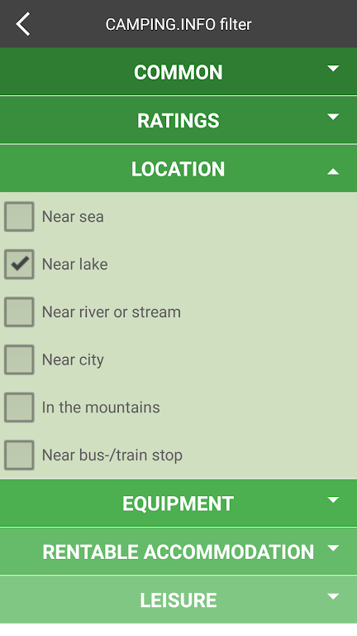Click the COMMON section down arrow
The width and height of the screenshot is (357, 636).
point(333,69)
